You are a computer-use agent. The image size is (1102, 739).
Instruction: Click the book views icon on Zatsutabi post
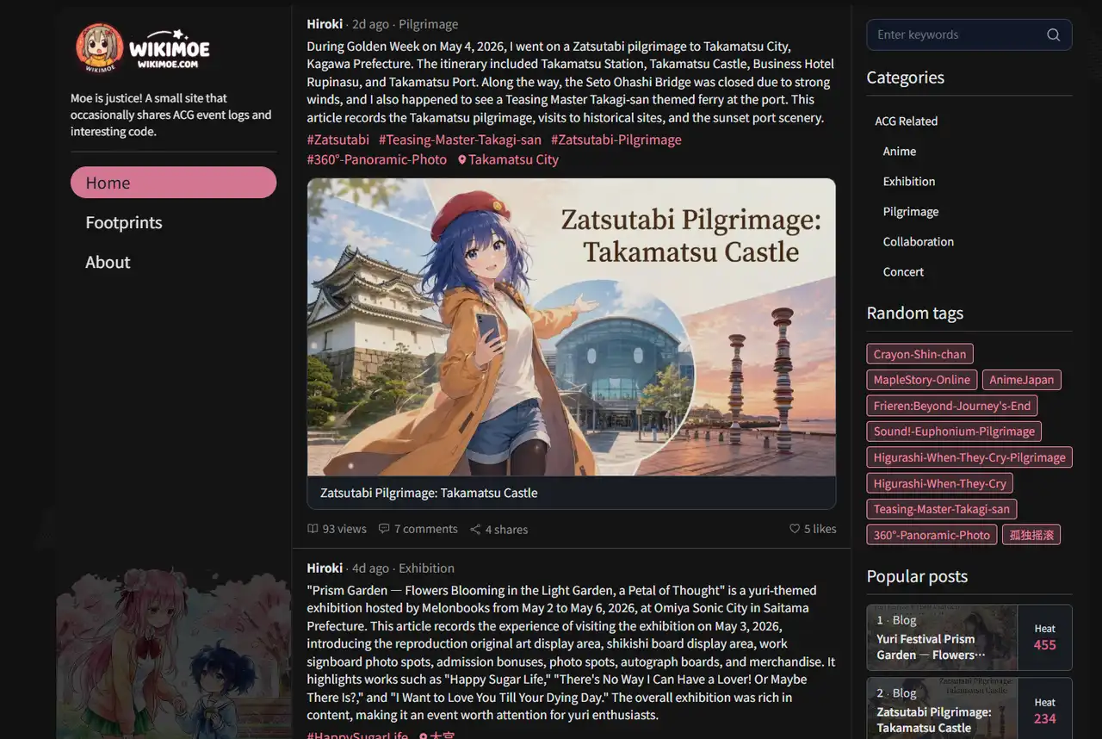pyautogui.click(x=313, y=529)
